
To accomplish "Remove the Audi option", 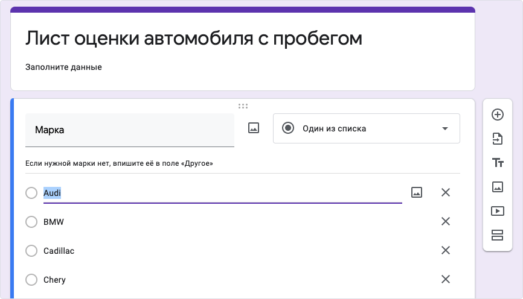I will pyautogui.click(x=446, y=192).
